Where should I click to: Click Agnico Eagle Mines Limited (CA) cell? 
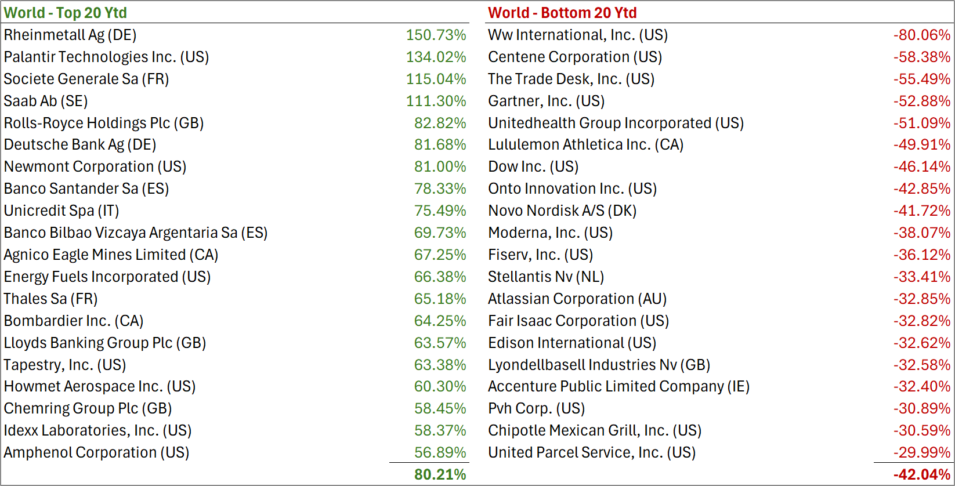[x=111, y=255]
